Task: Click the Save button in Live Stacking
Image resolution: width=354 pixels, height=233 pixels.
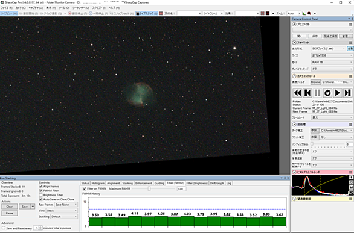Action: point(25,207)
